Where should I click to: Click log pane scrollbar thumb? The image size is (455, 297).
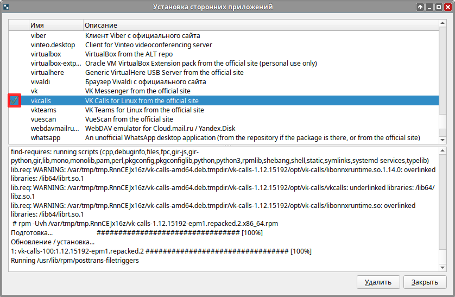tap(443, 256)
